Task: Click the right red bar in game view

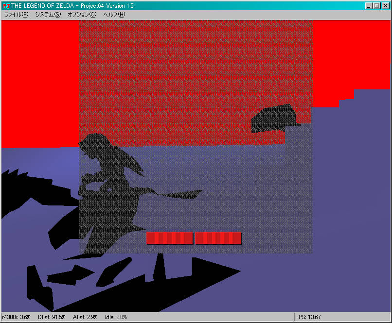Action: tap(218, 238)
